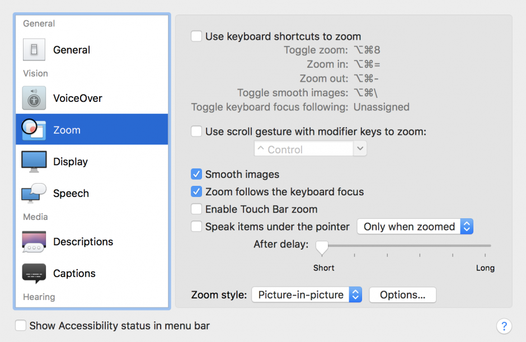Select the Zoom icon in the sidebar

point(34,129)
